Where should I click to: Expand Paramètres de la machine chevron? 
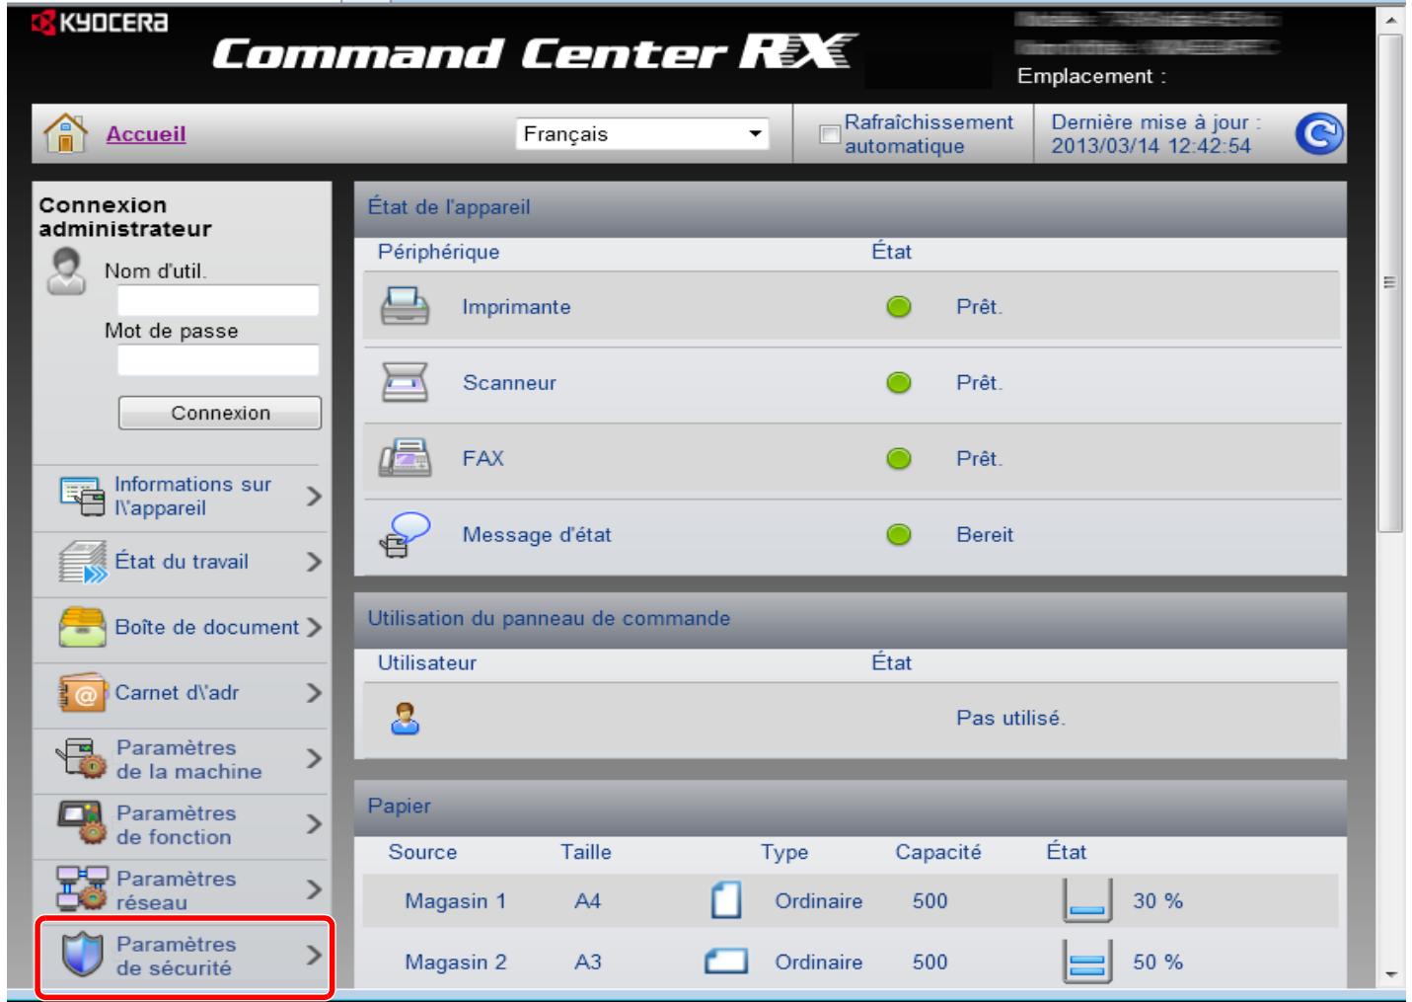click(314, 758)
